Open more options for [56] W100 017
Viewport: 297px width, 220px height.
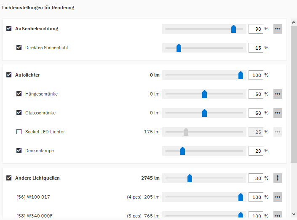tap(278, 197)
